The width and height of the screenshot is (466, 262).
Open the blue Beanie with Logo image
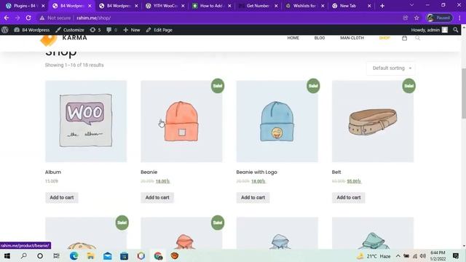click(x=277, y=122)
